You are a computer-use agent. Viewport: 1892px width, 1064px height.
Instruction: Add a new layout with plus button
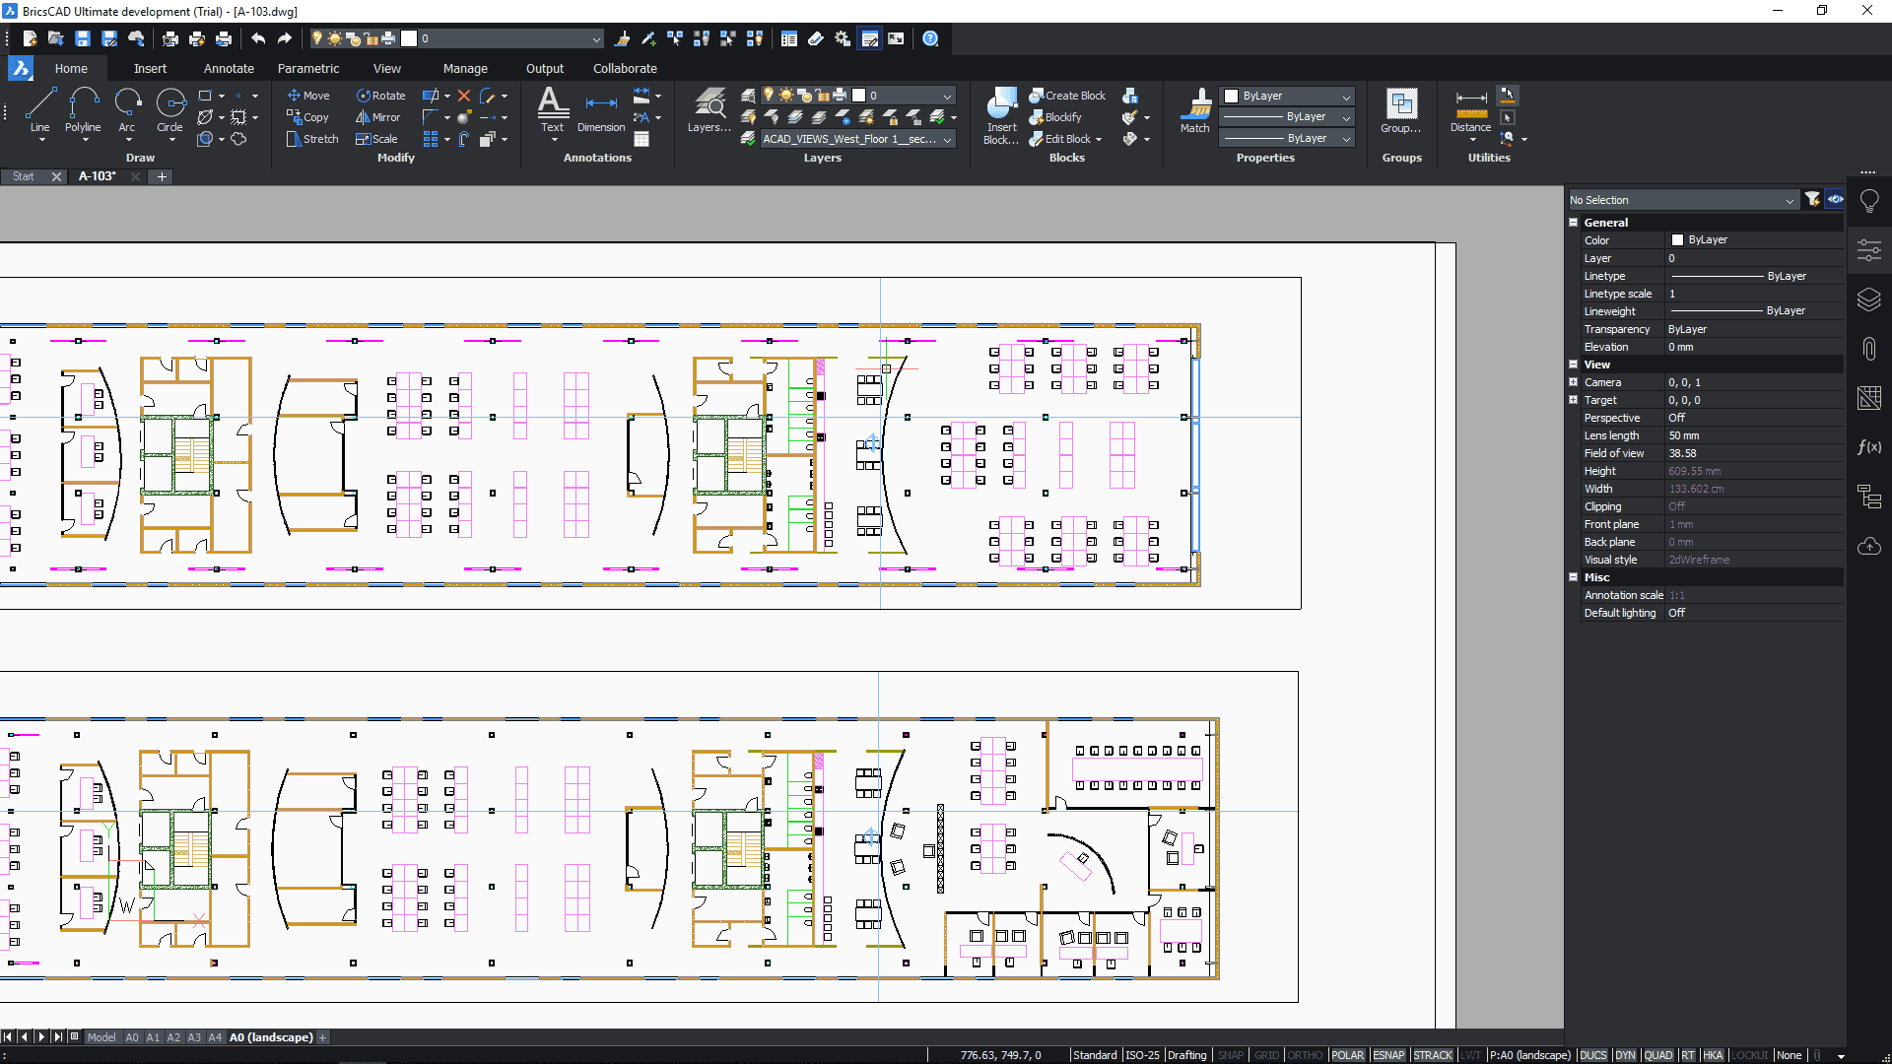322,1037
